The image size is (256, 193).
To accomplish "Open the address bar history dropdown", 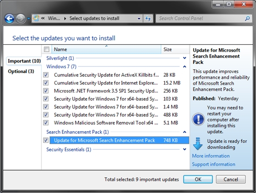I will 139,19.
